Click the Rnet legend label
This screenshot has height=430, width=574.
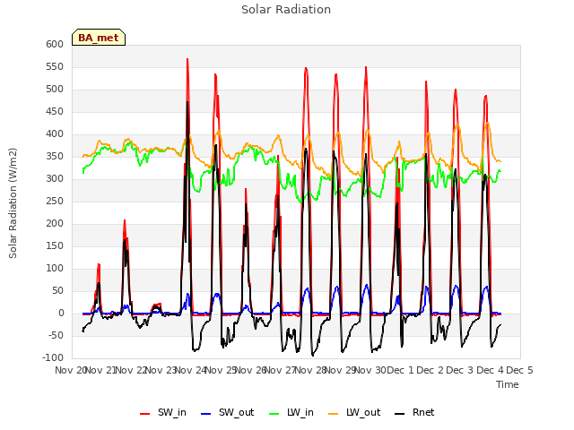pos(423,412)
